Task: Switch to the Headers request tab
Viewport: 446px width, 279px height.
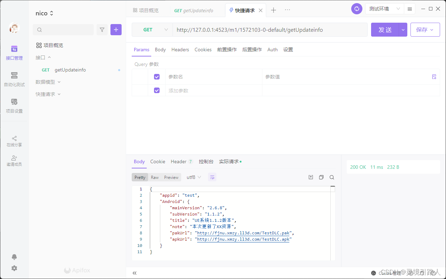Action: [180, 50]
